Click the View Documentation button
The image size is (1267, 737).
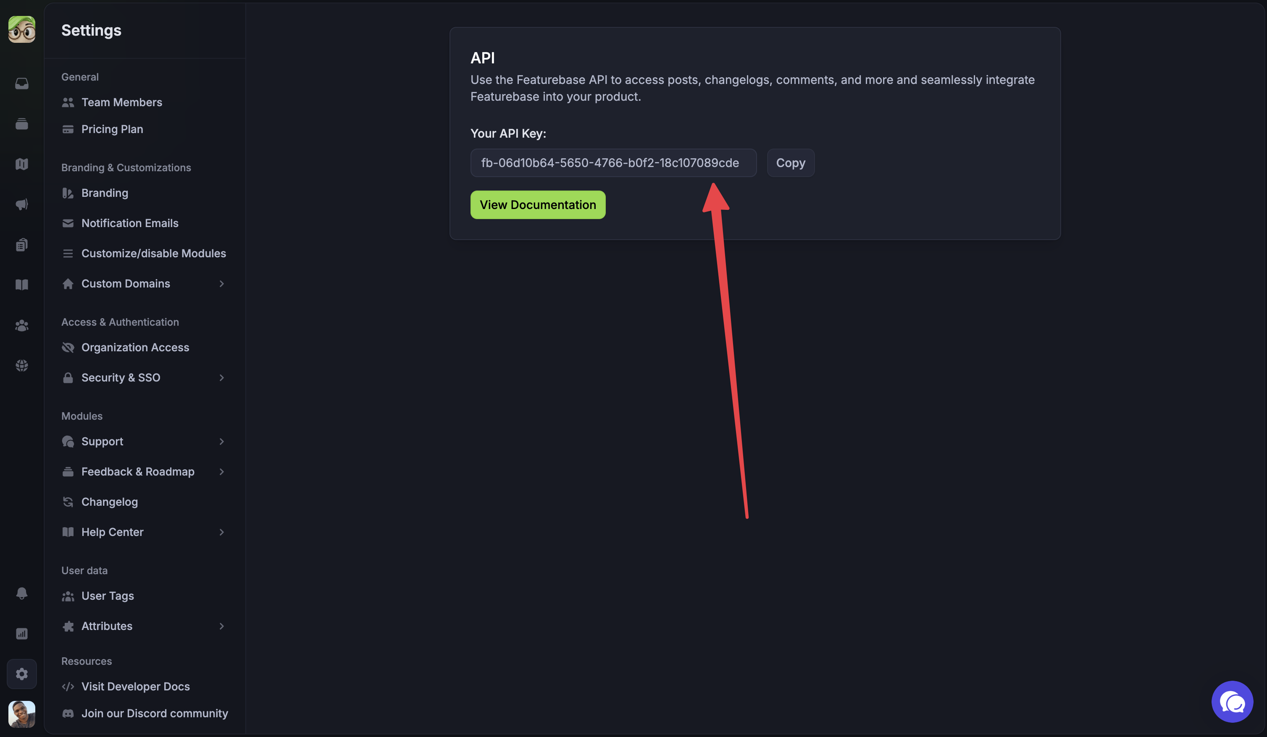537,205
